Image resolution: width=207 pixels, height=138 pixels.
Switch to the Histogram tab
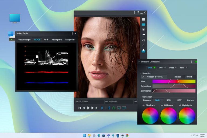57,40
